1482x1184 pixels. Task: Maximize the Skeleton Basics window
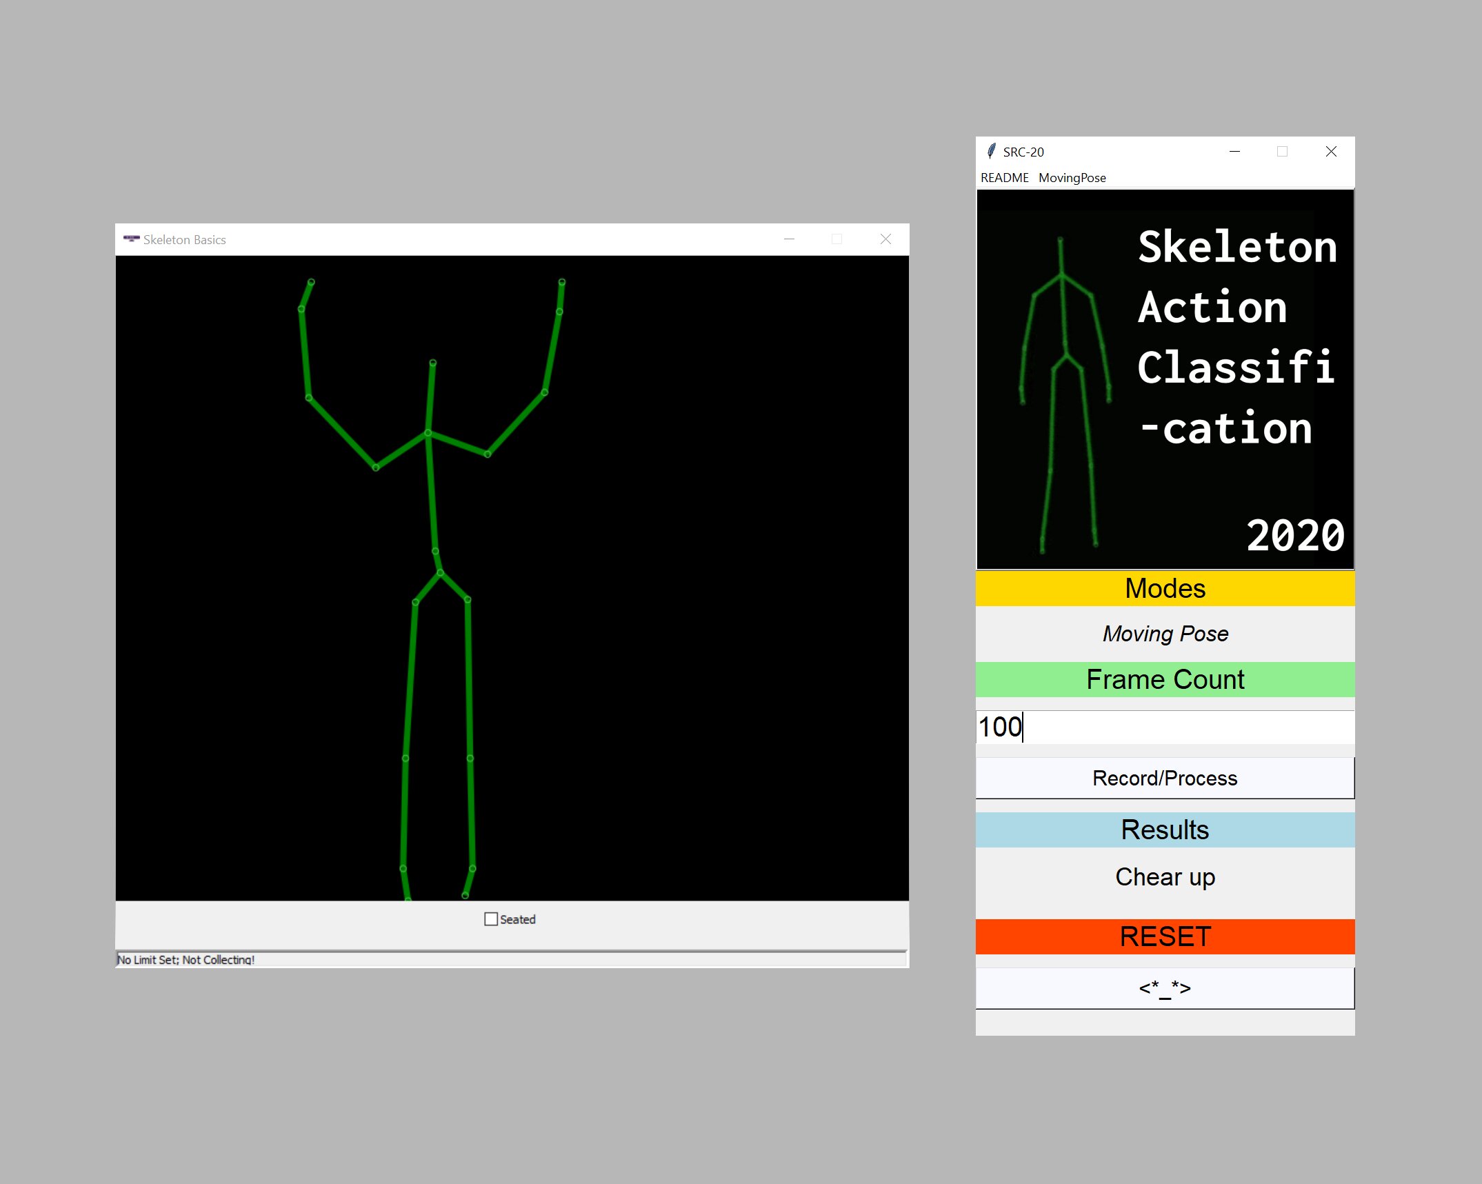[837, 239]
